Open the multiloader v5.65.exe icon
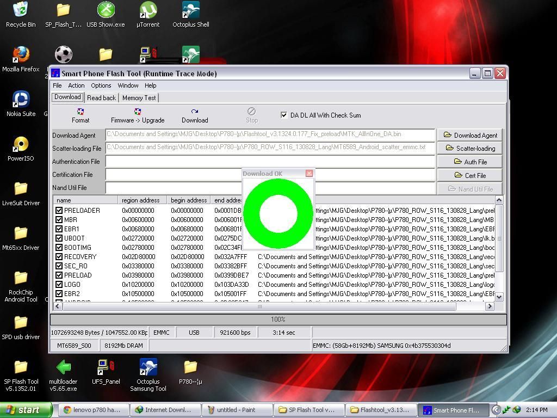This screenshot has height=418, width=557. point(63,368)
